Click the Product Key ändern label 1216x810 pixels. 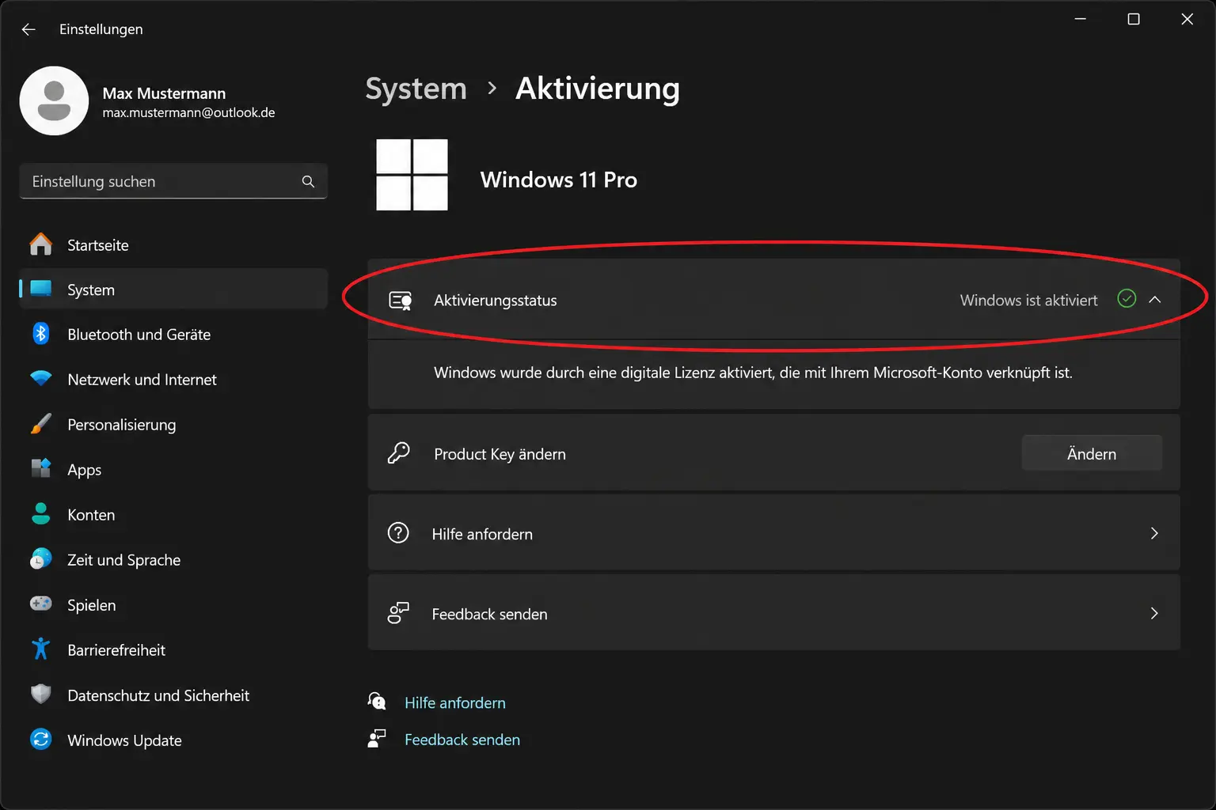[x=500, y=454]
